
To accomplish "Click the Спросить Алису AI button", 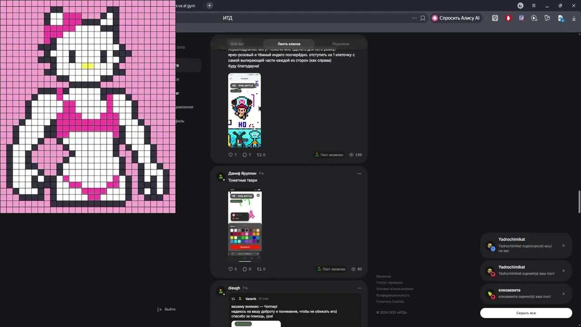I will coord(456,18).
